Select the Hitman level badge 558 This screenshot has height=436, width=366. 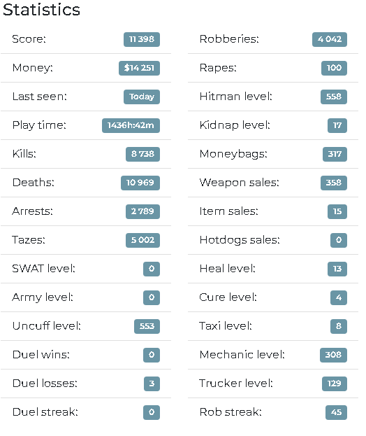[x=334, y=97]
